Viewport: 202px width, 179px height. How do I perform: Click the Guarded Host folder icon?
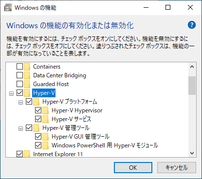(27, 84)
